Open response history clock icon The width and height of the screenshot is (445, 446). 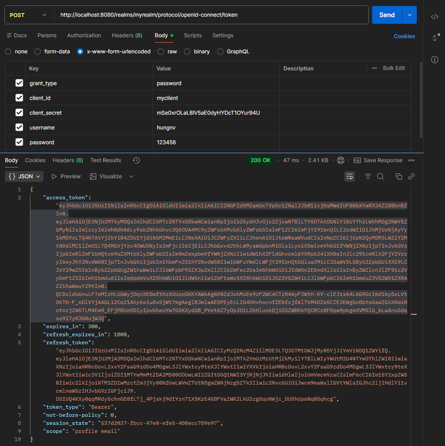(136, 161)
